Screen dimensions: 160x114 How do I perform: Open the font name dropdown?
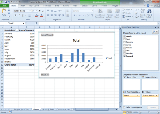click(x=30, y=11)
